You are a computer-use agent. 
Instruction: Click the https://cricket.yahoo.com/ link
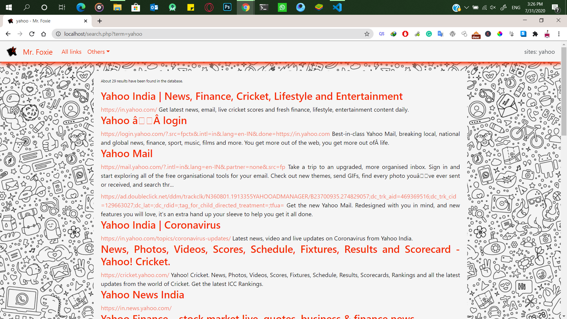click(x=135, y=275)
